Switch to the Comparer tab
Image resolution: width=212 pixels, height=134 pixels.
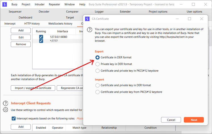[72, 12]
